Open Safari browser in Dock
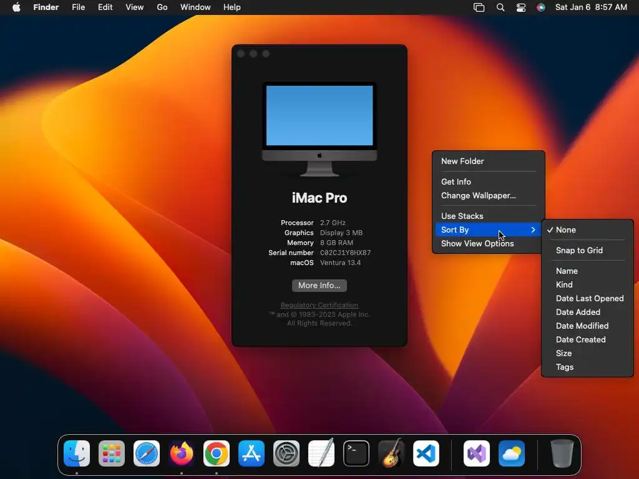 (x=147, y=453)
